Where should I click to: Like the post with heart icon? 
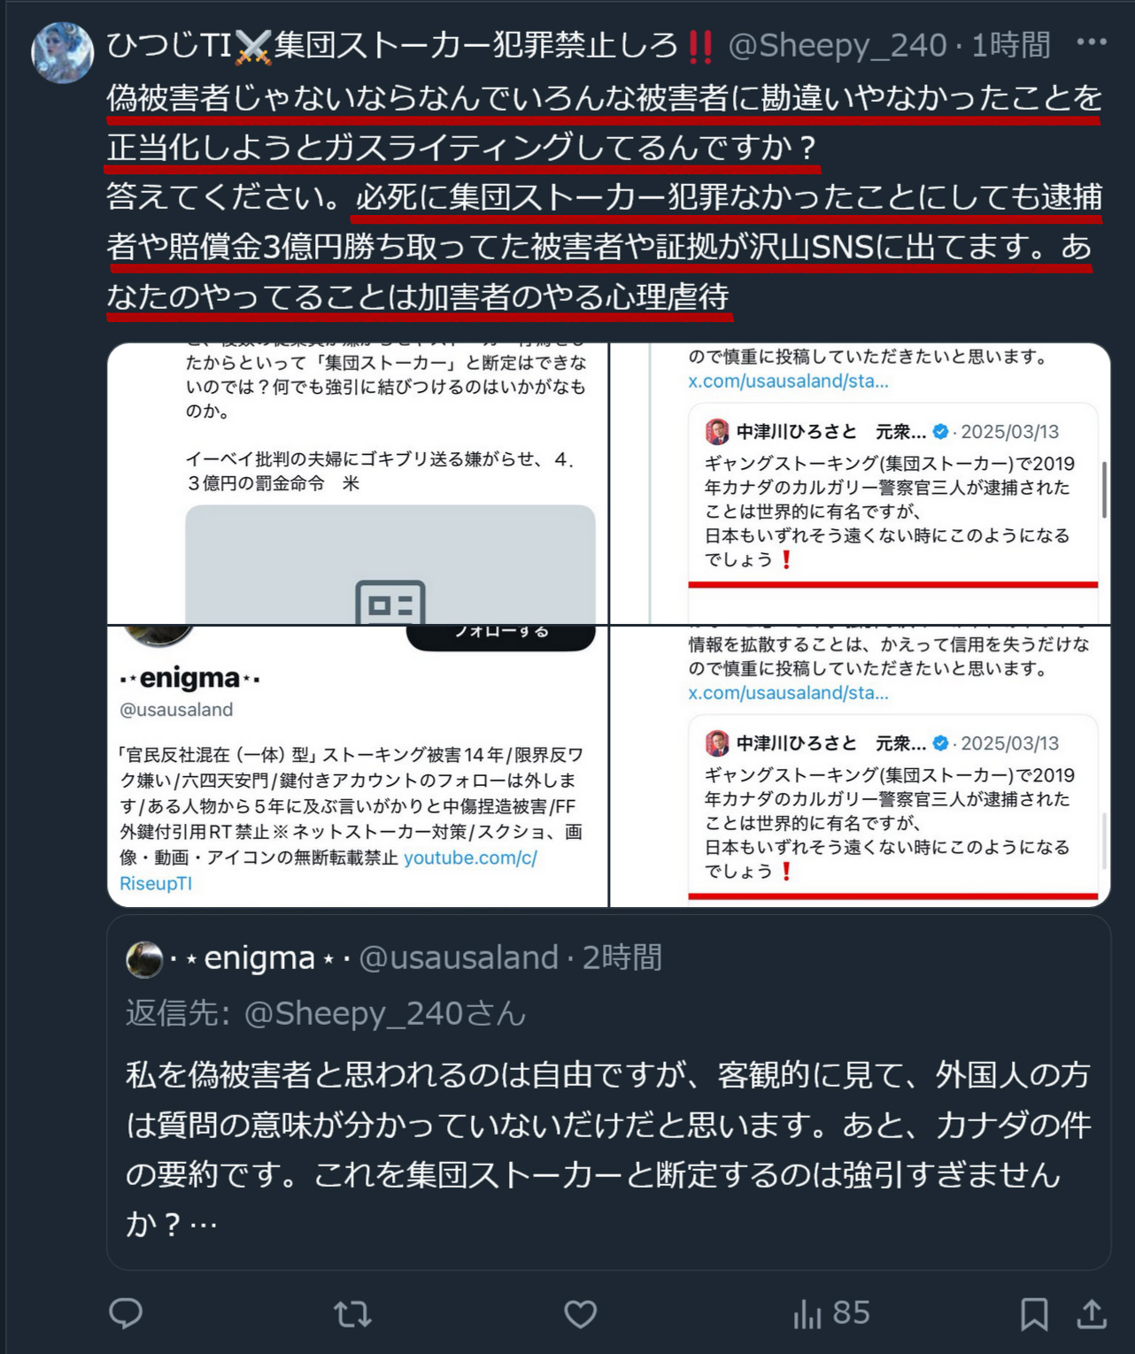point(581,1314)
